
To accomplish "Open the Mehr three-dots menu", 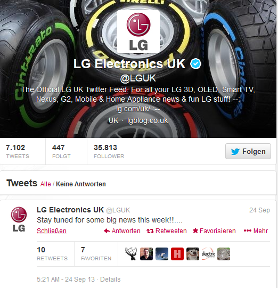I will coord(256,231).
